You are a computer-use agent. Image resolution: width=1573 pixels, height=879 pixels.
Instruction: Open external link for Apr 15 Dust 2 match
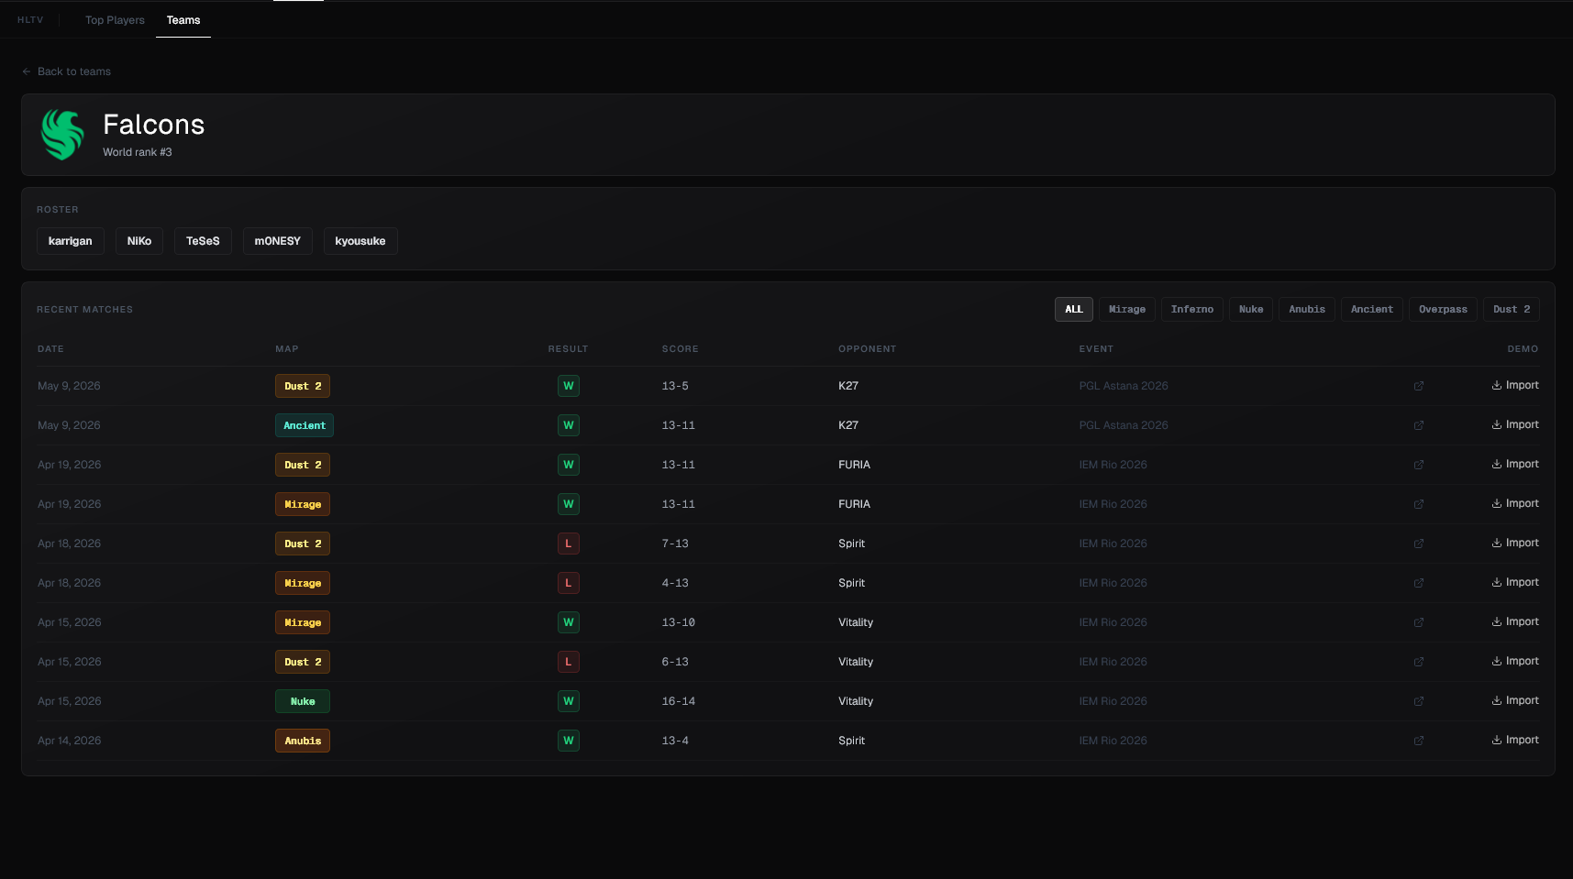coord(1419,662)
